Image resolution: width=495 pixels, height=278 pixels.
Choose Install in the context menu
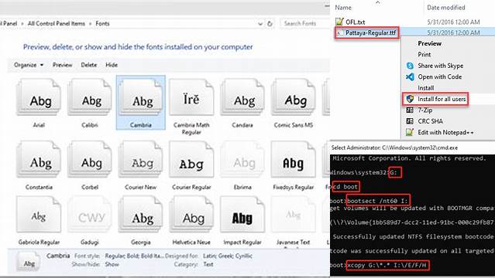425,88
